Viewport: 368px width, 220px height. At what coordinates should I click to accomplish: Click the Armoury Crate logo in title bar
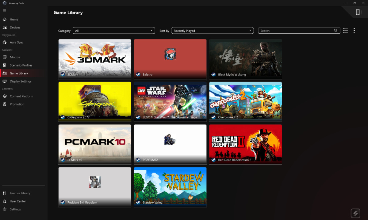coord(4,3)
